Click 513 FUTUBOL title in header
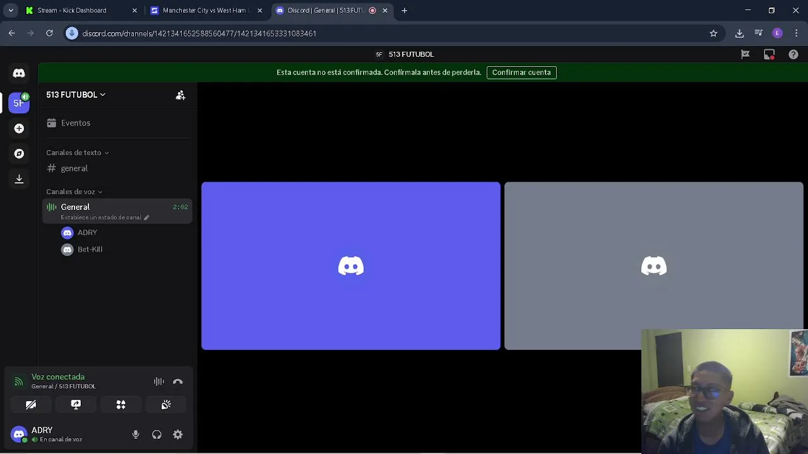Viewport: 808px width, 454px height. coord(411,55)
